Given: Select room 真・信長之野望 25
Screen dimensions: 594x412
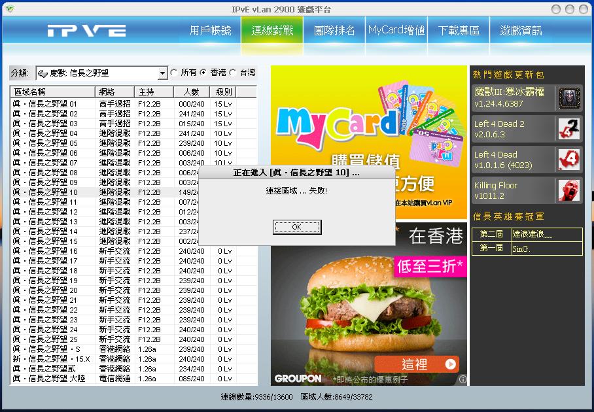Looking at the screenshot, I should pyautogui.click(x=133, y=339).
